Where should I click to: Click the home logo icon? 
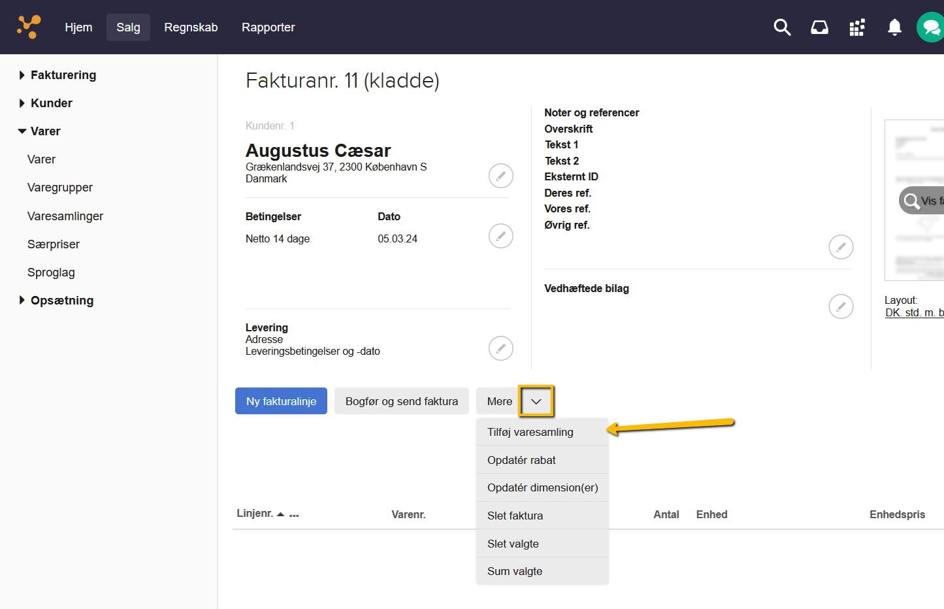point(29,27)
